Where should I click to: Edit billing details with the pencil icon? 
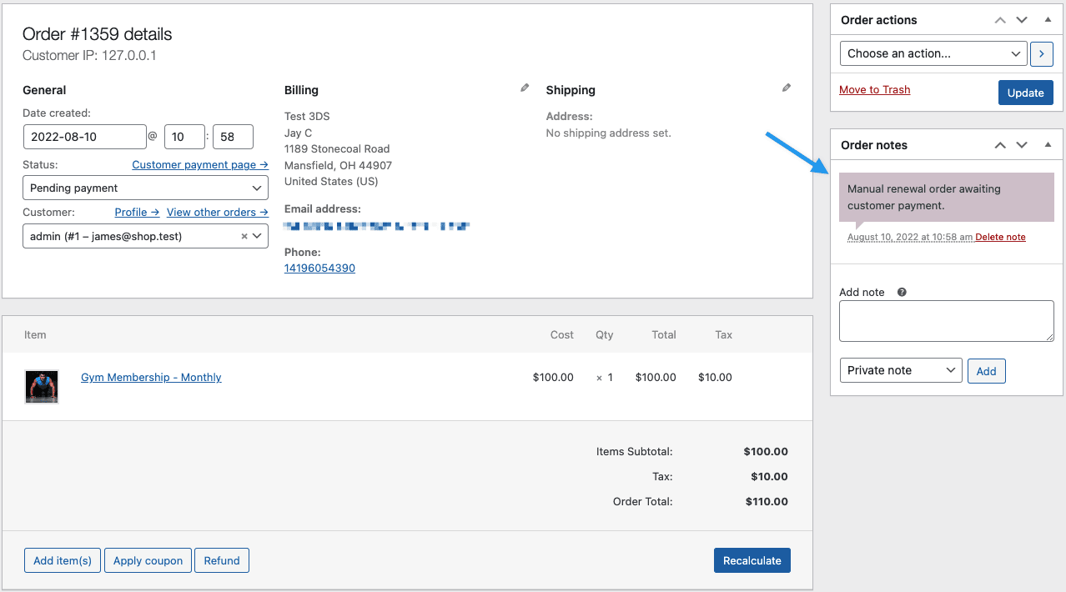tap(524, 87)
